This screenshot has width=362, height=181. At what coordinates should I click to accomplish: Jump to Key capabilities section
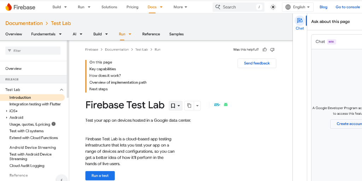pyautogui.click(x=103, y=69)
